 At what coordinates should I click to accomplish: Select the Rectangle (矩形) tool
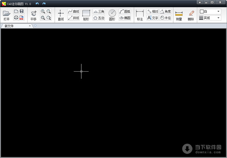pos(86,14)
